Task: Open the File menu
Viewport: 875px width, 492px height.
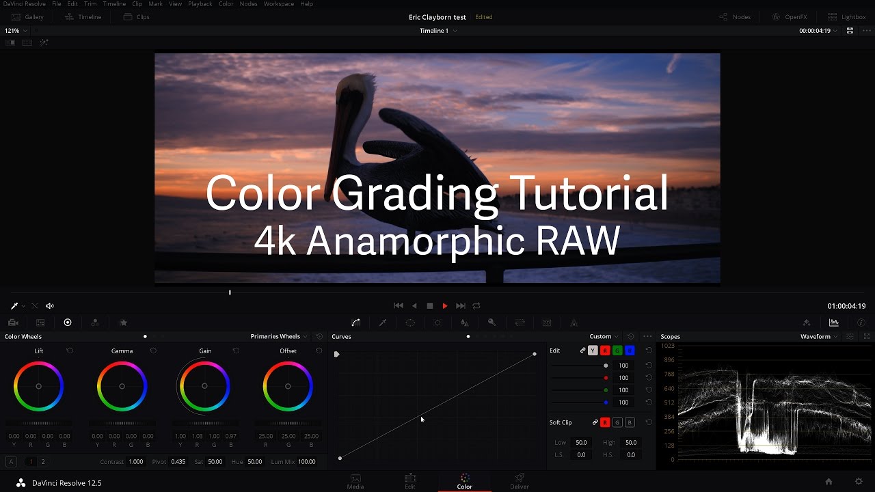Action: click(57, 4)
